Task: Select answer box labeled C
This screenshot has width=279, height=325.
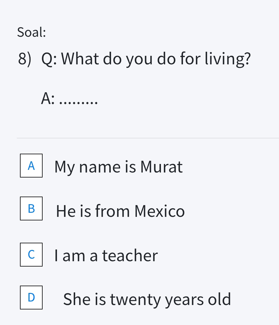Action: point(31,255)
